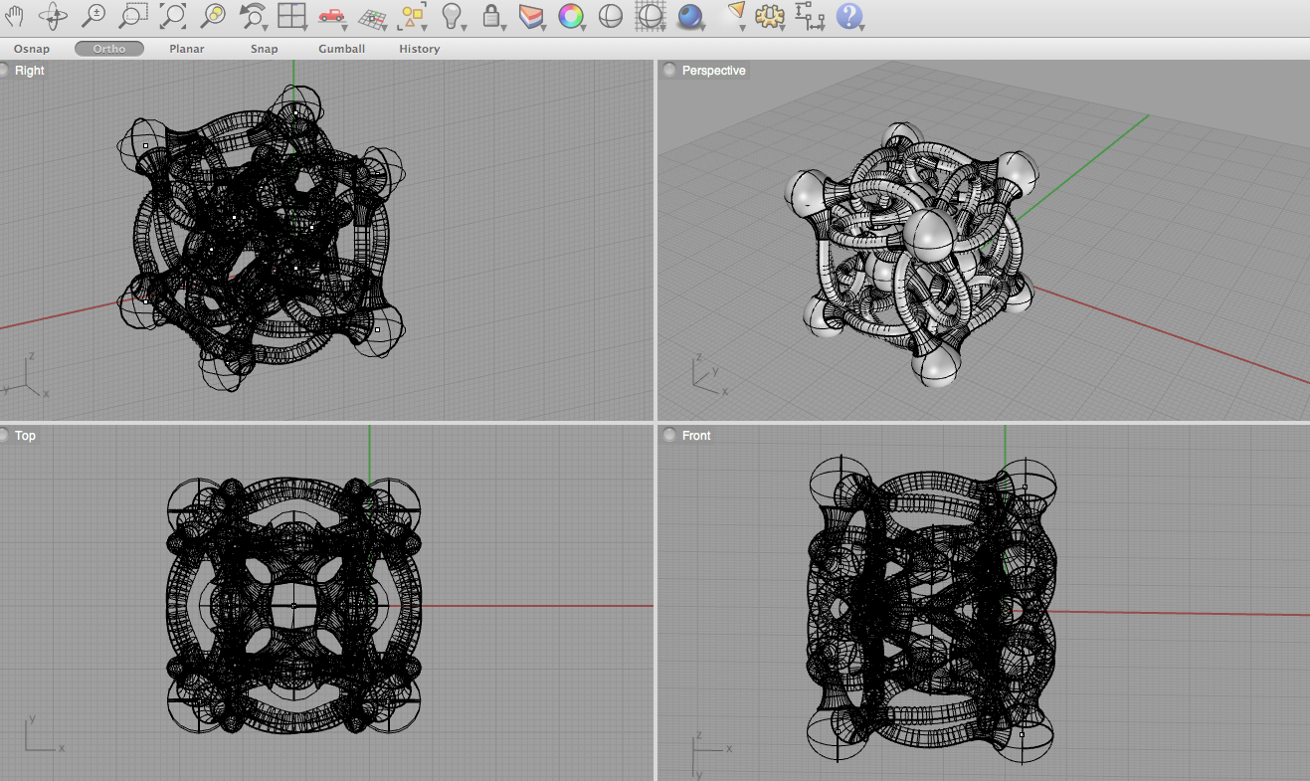Open the blue render sphere tool
1310x781 pixels.
coord(689,15)
